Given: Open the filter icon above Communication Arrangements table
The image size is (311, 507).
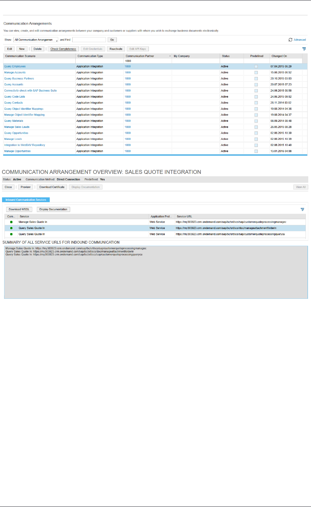Looking at the screenshot, I should click(x=304, y=49).
